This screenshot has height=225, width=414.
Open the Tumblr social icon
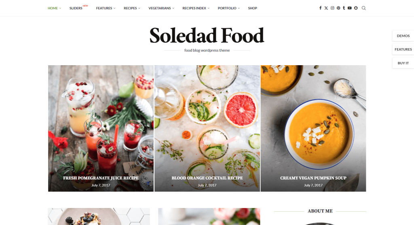point(344,8)
